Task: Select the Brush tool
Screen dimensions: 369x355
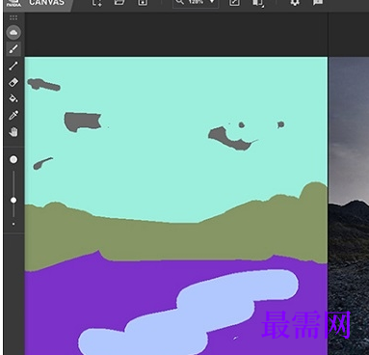Action: pyautogui.click(x=13, y=49)
